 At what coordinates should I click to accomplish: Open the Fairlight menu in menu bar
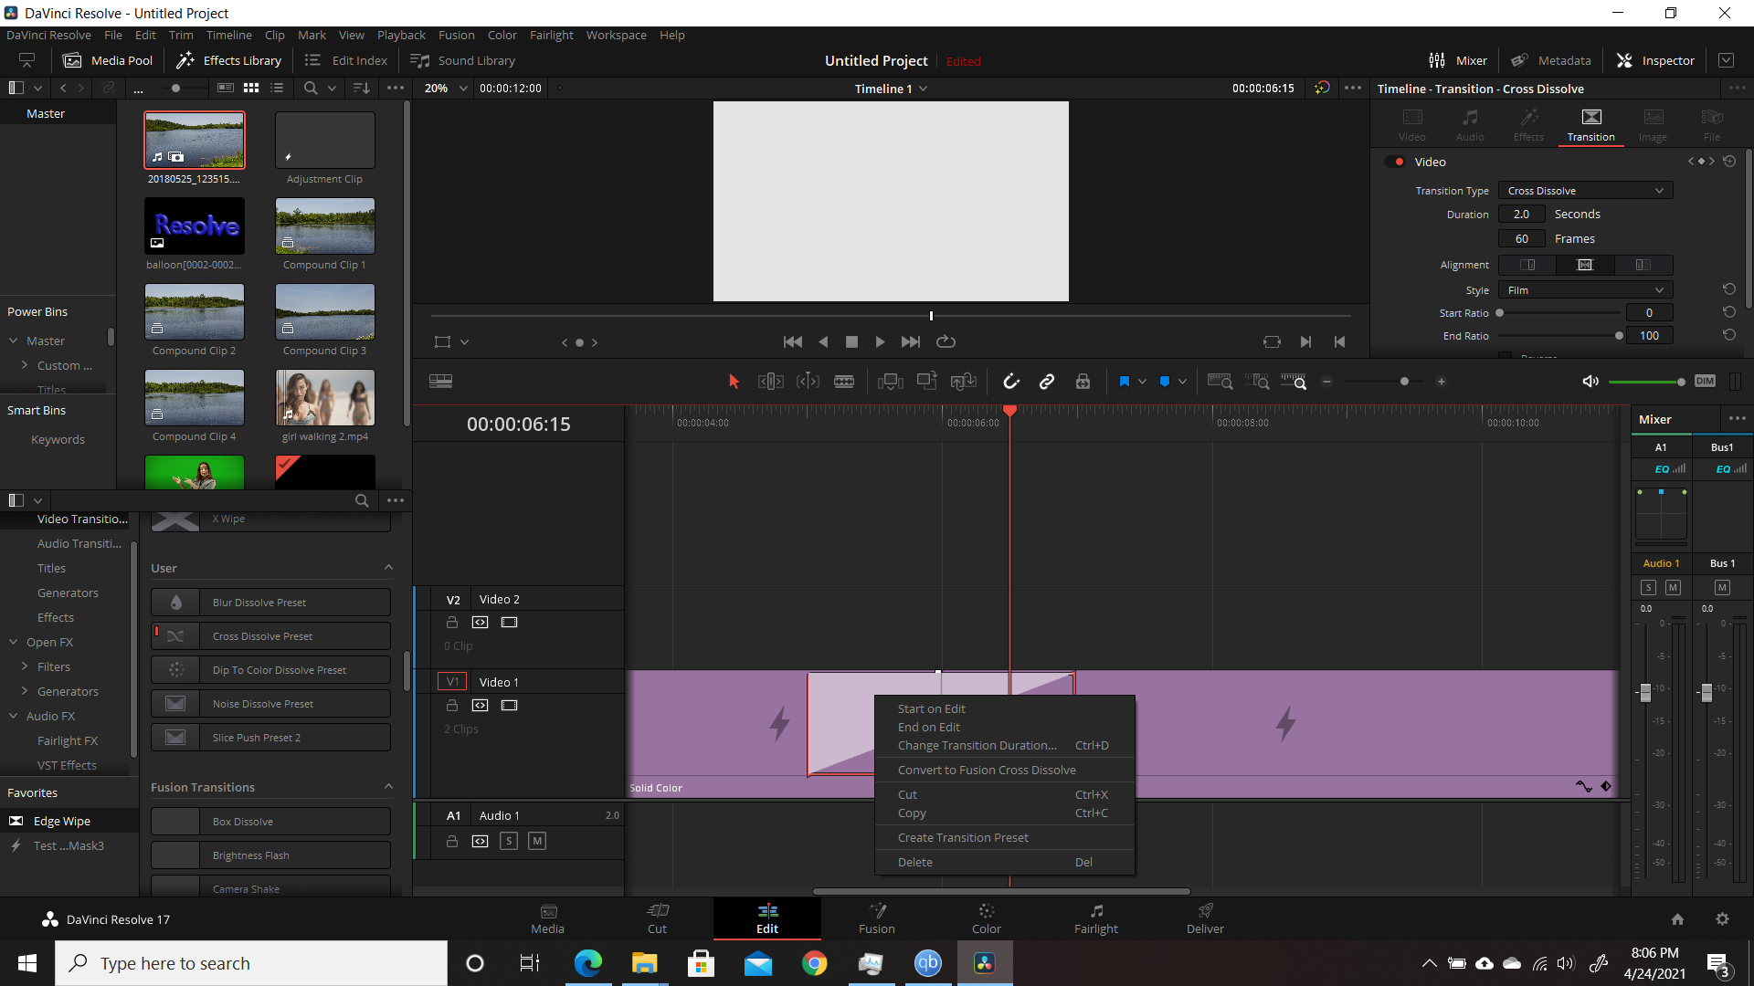click(551, 35)
